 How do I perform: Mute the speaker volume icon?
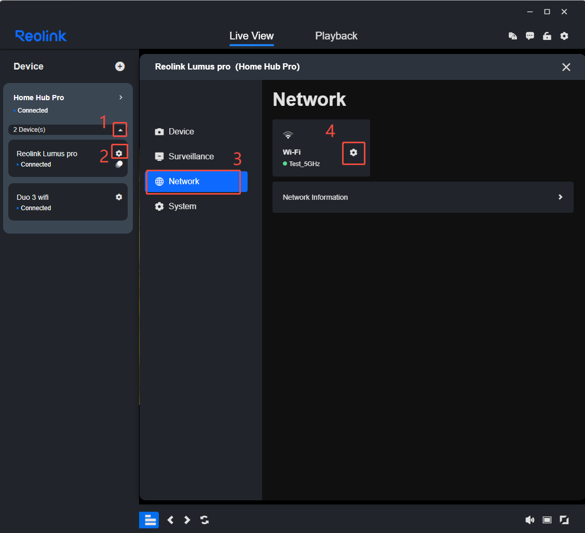tap(530, 520)
